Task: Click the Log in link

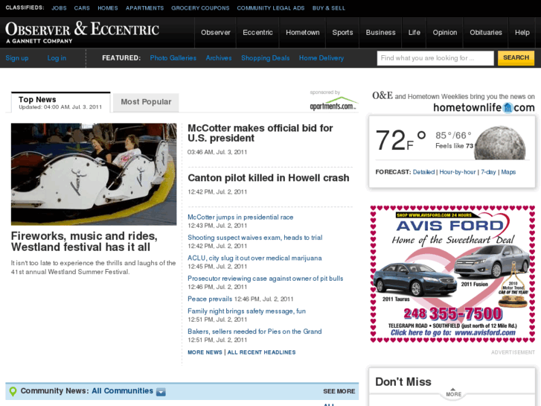Action: (x=57, y=58)
